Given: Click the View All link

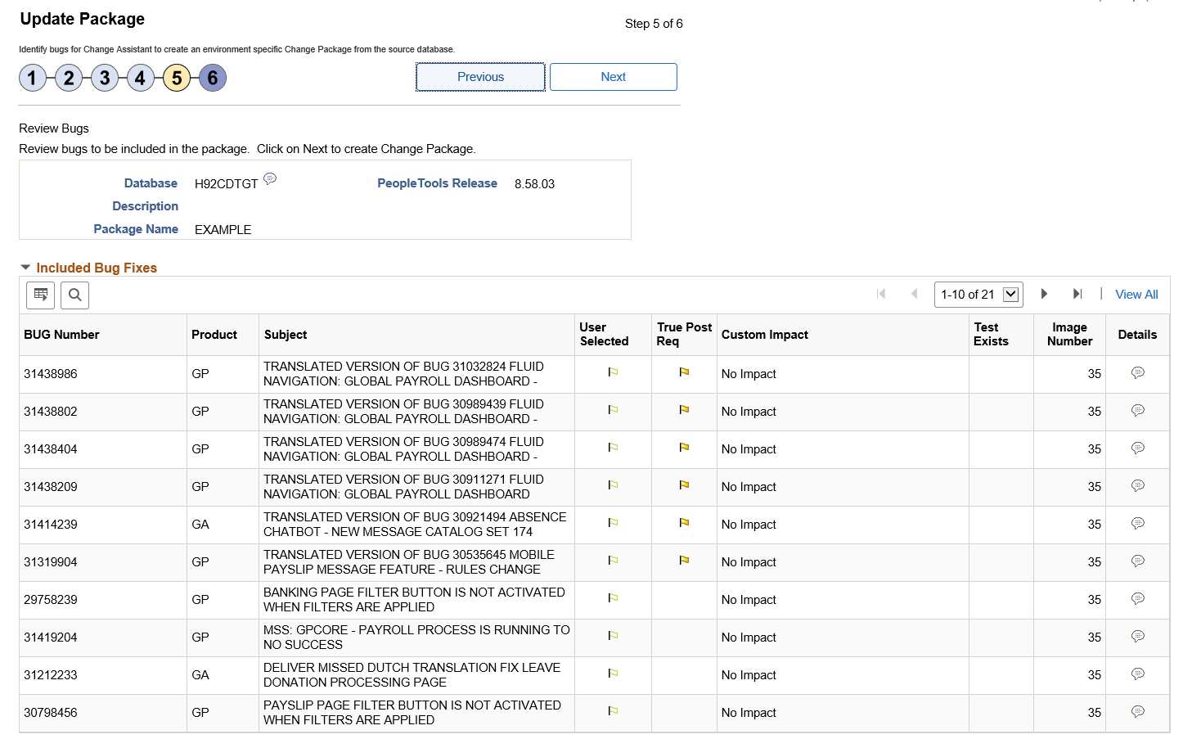Looking at the screenshot, I should pos(1136,295).
